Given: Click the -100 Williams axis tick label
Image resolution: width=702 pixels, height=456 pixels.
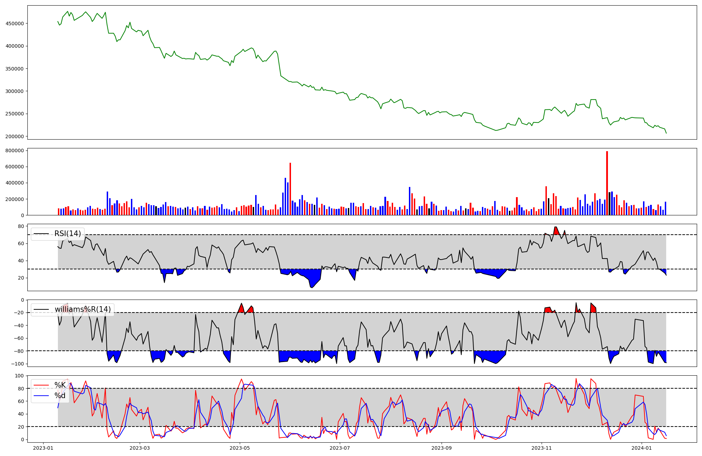Looking at the screenshot, I should point(18,364).
